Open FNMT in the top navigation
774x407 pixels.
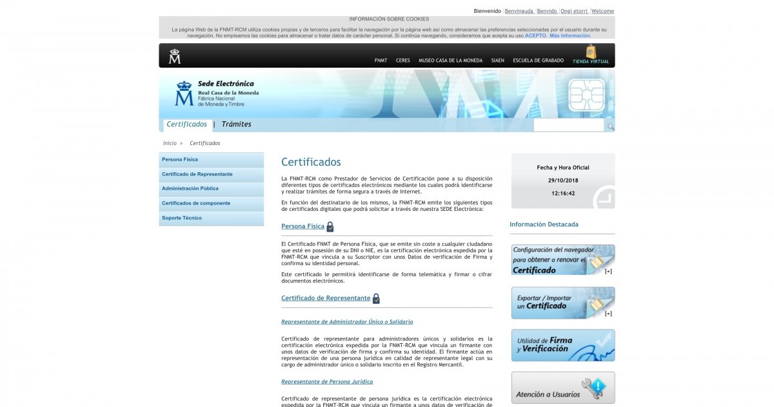(x=381, y=61)
